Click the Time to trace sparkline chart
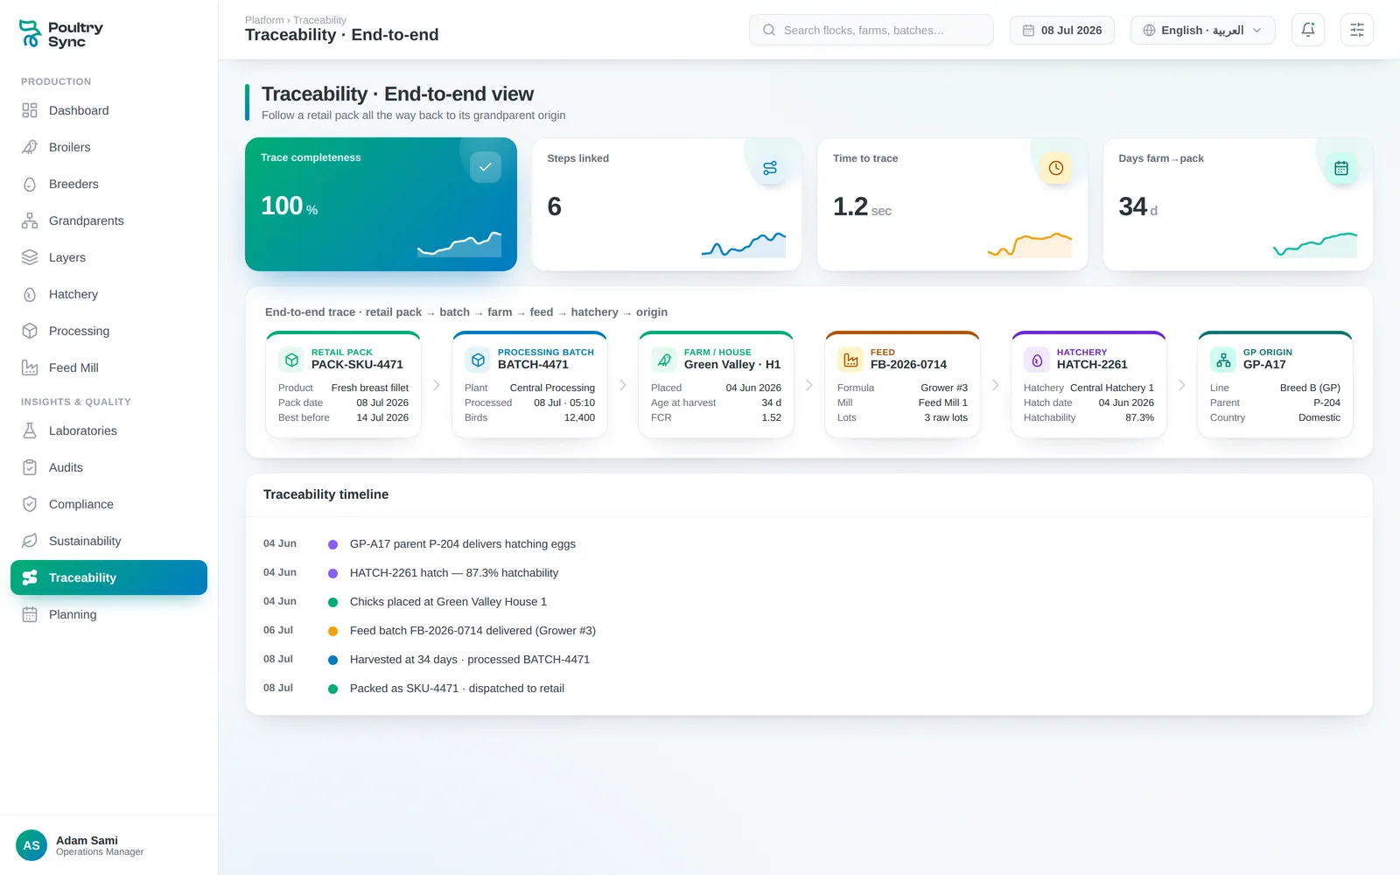1400x875 pixels. click(1030, 244)
